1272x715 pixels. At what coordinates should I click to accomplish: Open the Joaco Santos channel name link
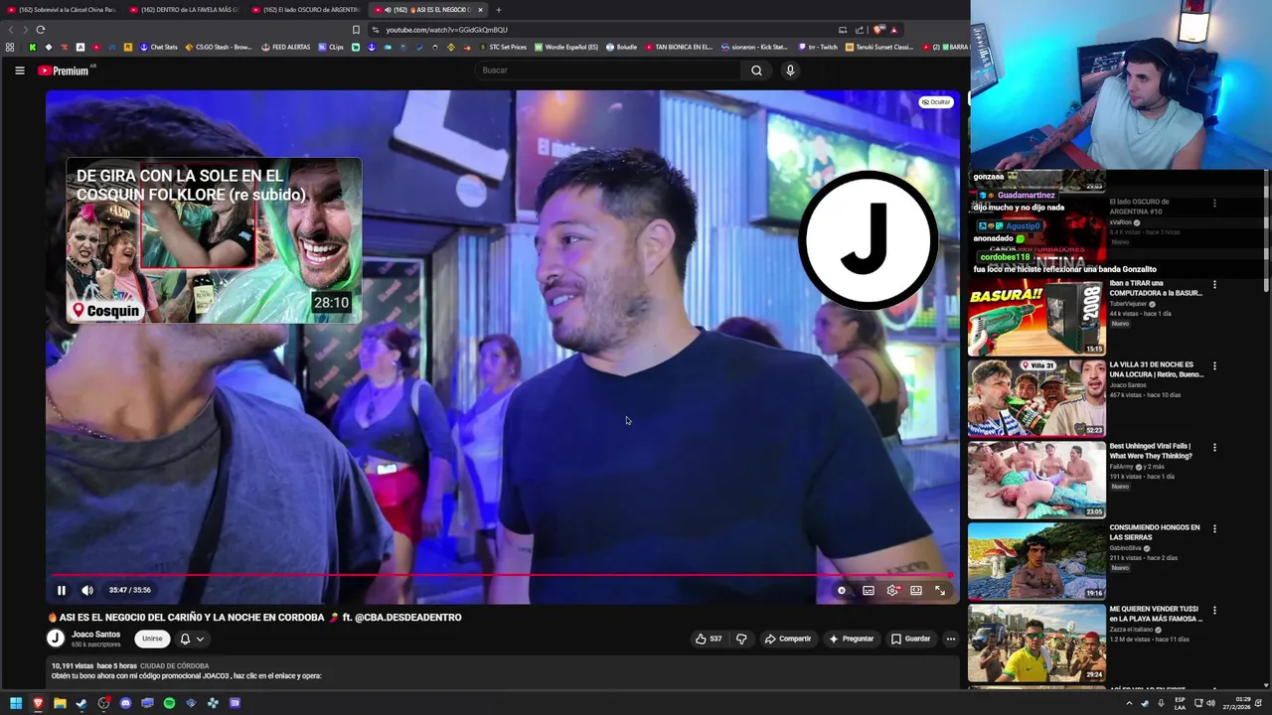(95, 634)
